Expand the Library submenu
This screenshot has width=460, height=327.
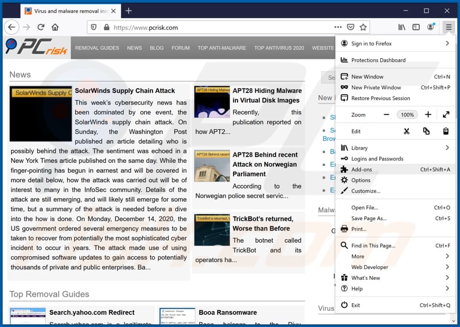click(x=395, y=148)
